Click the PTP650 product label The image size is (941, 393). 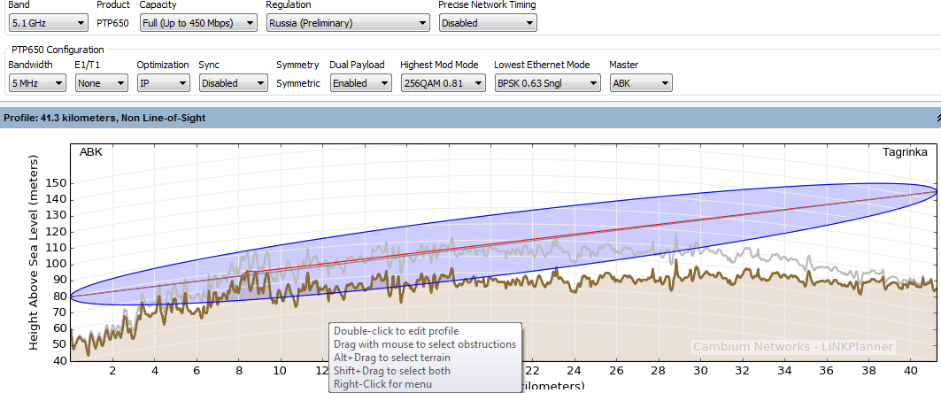pos(112,23)
